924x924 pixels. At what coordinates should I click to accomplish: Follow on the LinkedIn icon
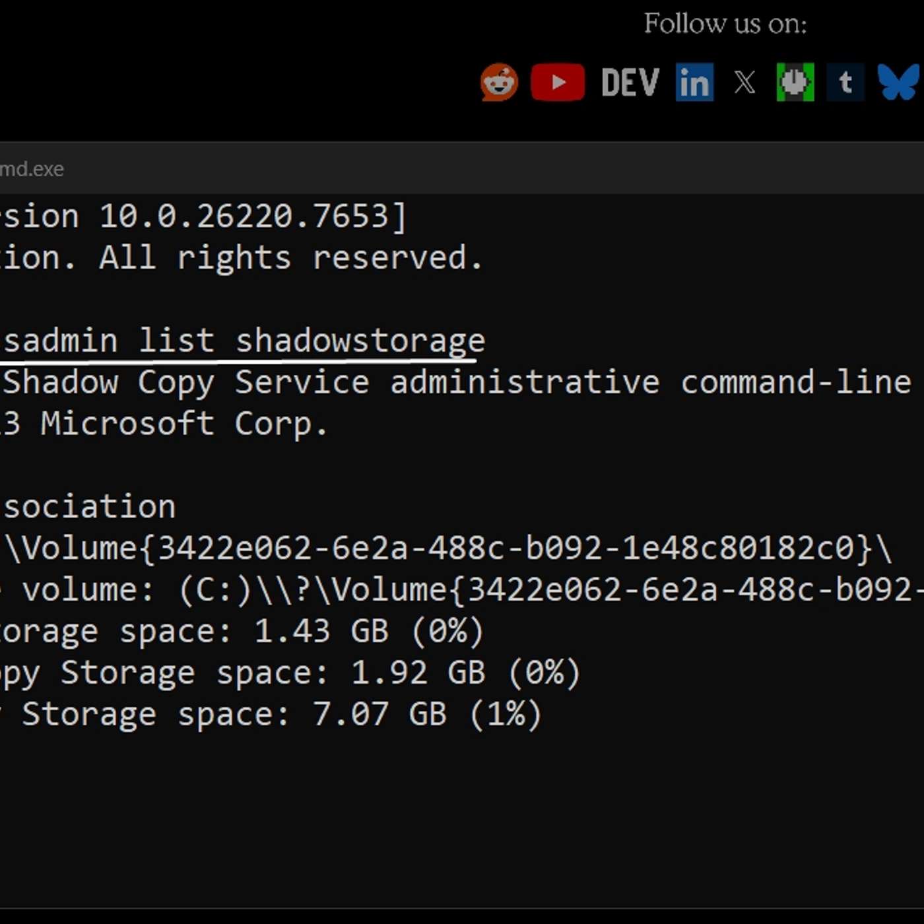(694, 82)
